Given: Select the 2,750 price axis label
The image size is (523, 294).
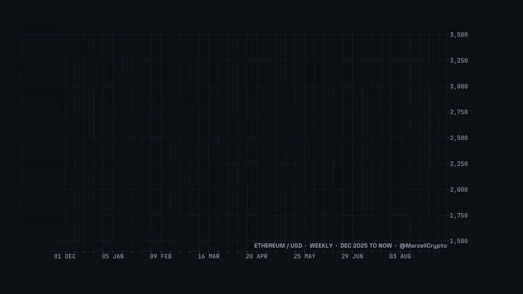Looking at the screenshot, I should pos(459,112).
